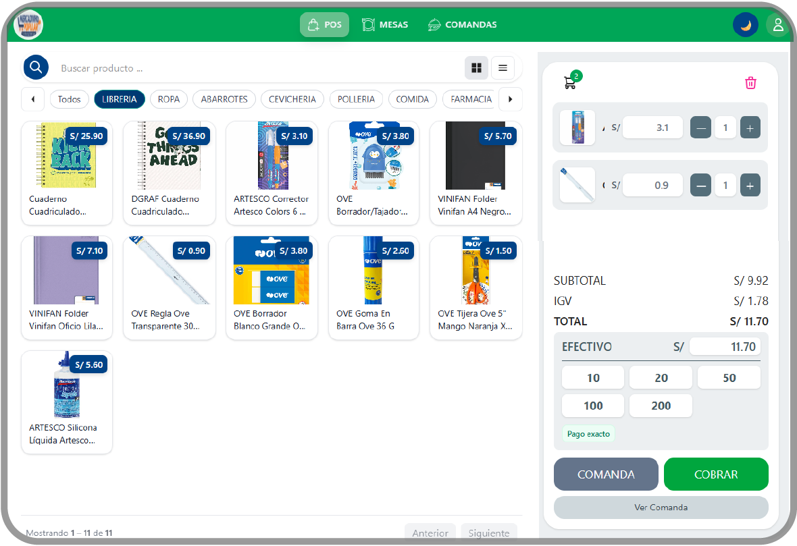Image resolution: width=797 pixels, height=546 pixels.
Task: Empty the cart with trash icon
Action: 750,83
